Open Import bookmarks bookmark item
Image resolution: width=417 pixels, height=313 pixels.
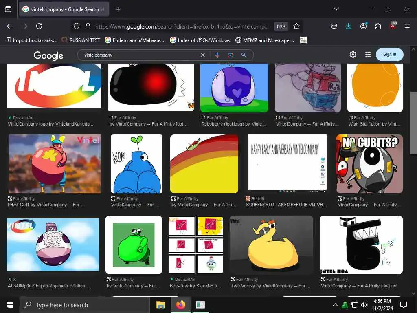(31, 40)
